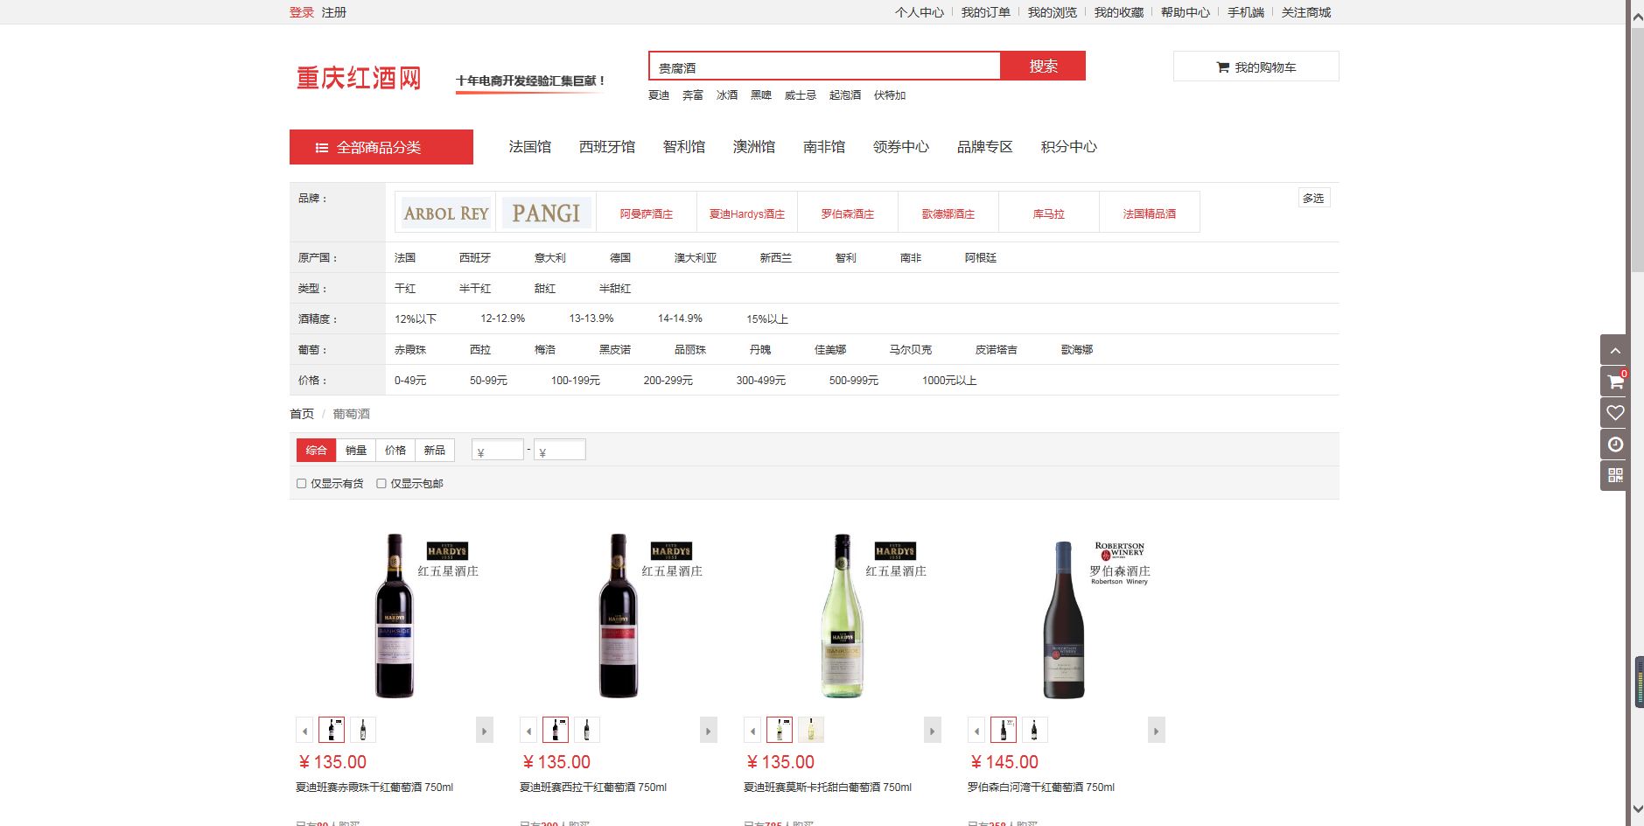Filter by 阿曼萨酒庄 brand

pyautogui.click(x=647, y=213)
